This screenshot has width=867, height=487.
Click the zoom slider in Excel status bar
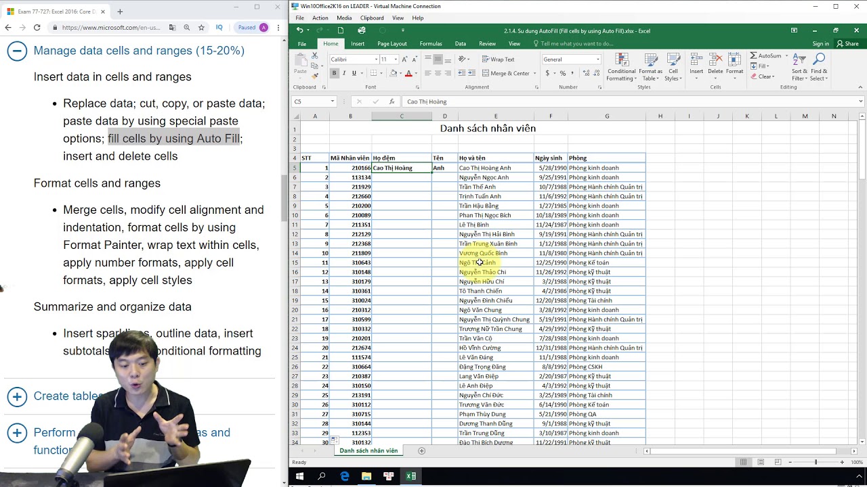pyautogui.click(x=816, y=462)
